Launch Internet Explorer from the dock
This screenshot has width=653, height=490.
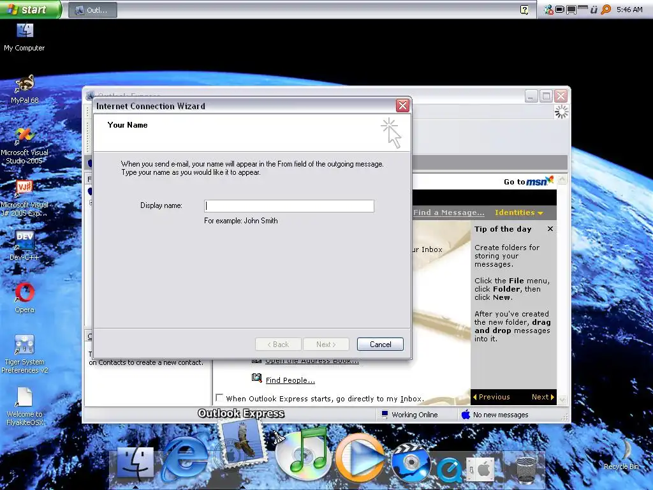pos(186,458)
